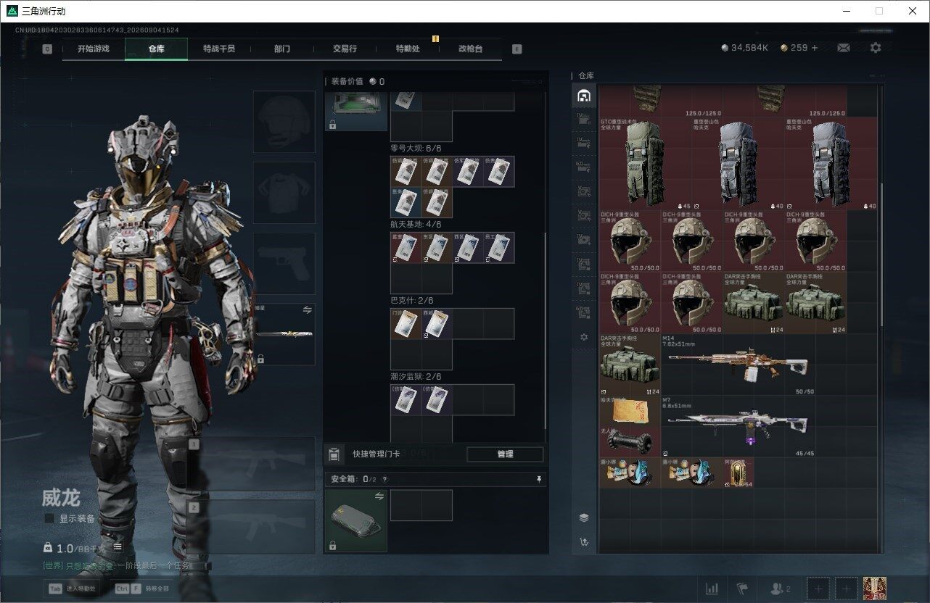Open the friends list icon
This screenshot has width=930, height=603.
click(x=780, y=589)
